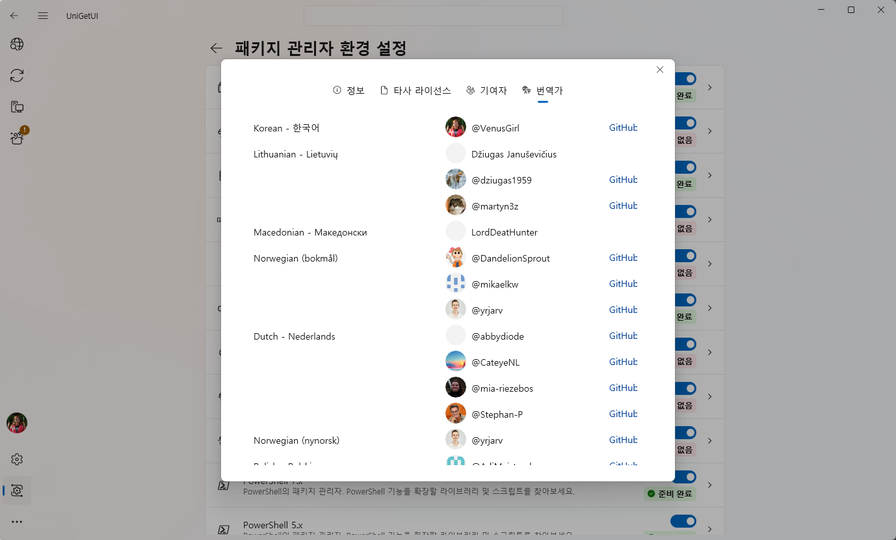Click @Stephan-P's avatar picture
The height and width of the screenshot is (540, 896).
tap(456, 414)
